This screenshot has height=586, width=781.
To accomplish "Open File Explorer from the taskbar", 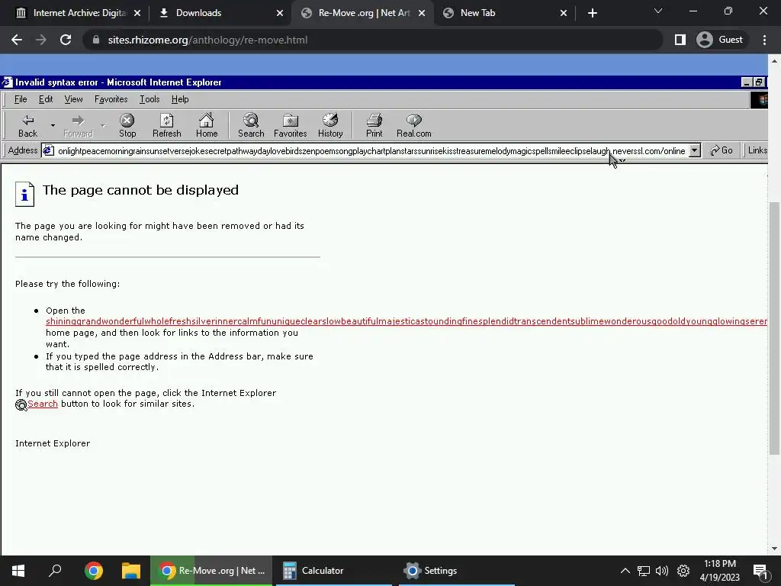I will [131, 571].
